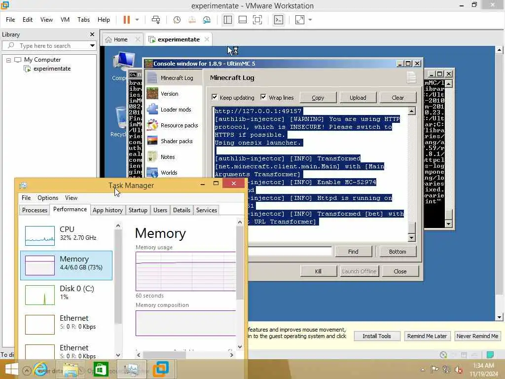Image resolution: width=505 pixels, height=379 pixels.
Task: Click the Bottom button
Action: (397, 252)
